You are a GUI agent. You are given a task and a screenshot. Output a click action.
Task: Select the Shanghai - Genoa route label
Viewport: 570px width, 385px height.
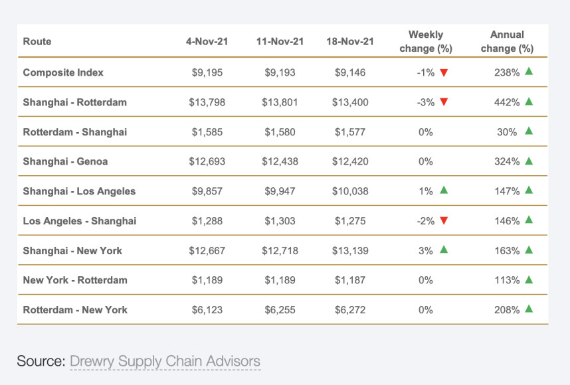click(65, 161)
